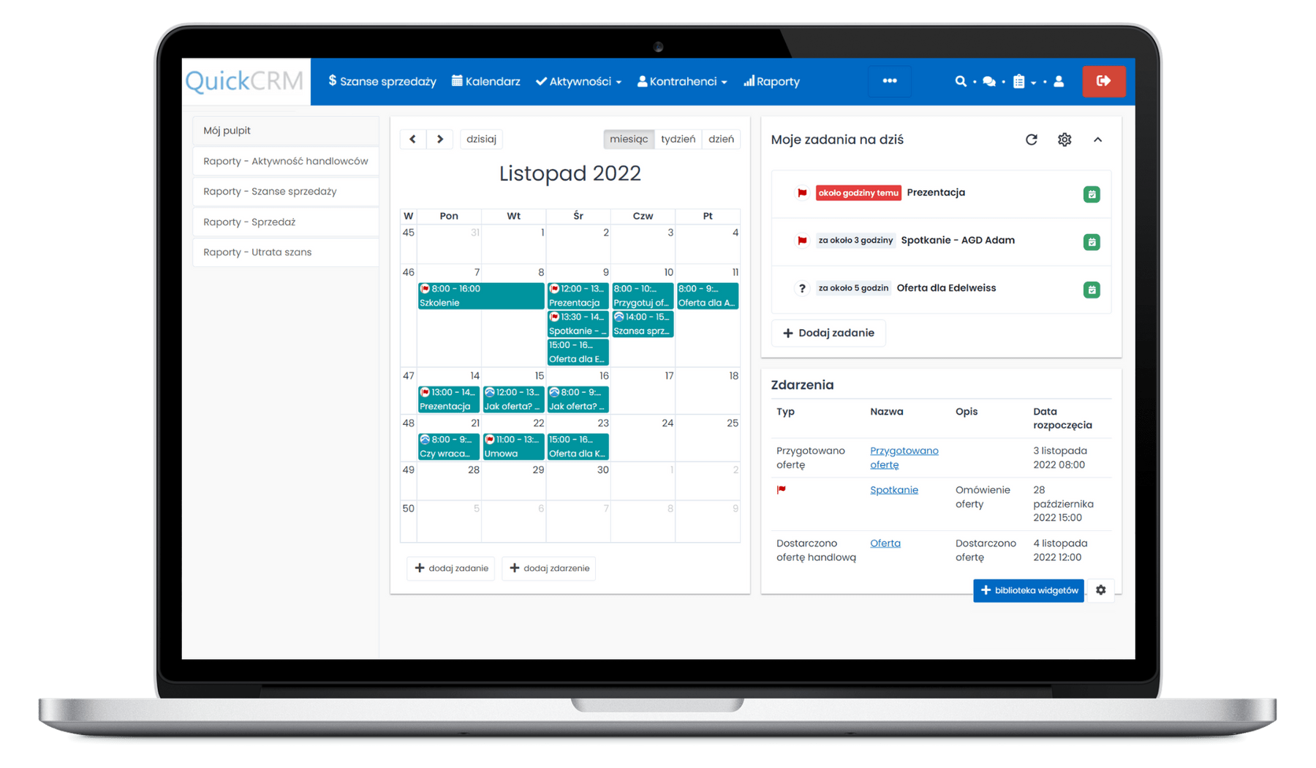Open Szanse sprzedaży in top menu
This screenshot has width=1316, height=768.
pos(382,81)
